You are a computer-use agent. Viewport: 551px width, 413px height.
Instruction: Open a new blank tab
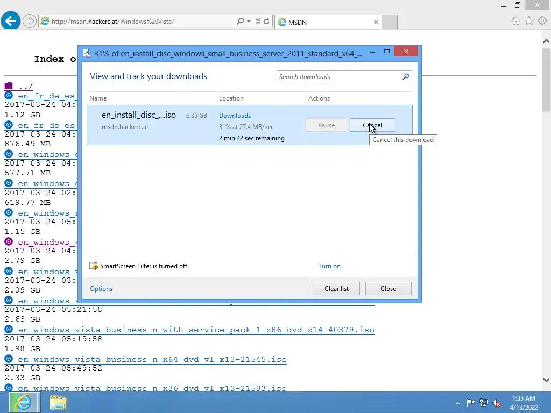pyautogui.click(x=390, y=22)
